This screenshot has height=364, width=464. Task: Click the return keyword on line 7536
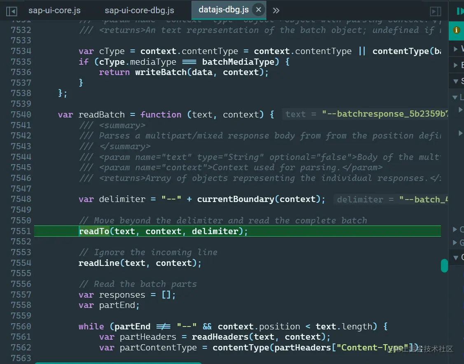click(x=114, y=72)
